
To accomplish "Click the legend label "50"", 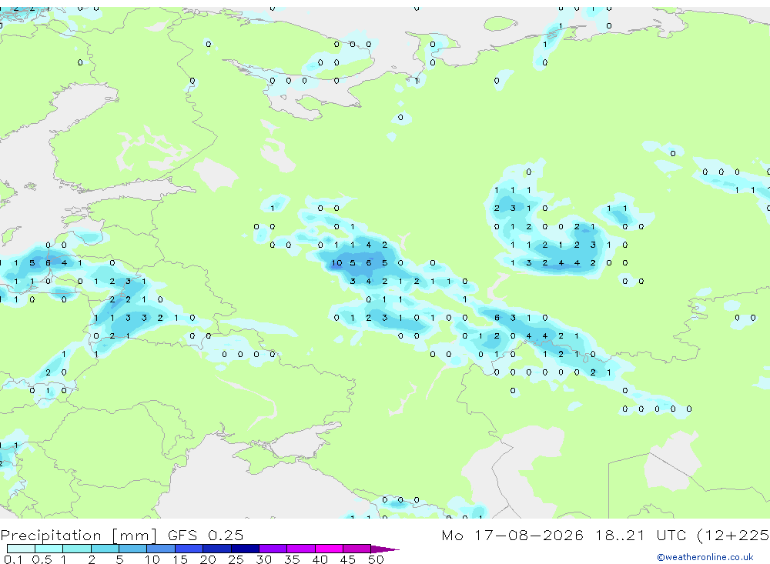I will pyautogui.click(x=377, y=559).
